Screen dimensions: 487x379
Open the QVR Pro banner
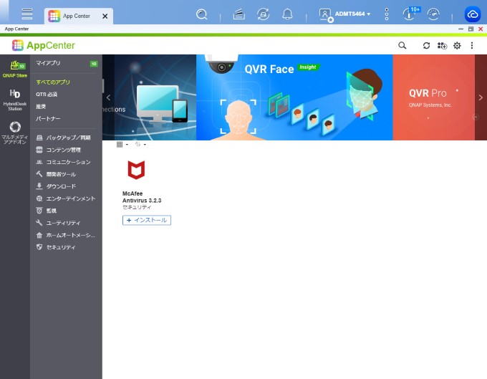pyautogui.click(x=433, y=97)
